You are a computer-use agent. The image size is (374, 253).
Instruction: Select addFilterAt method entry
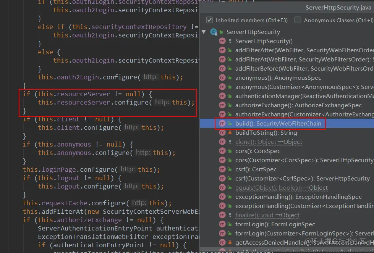(x=304, y=59)
